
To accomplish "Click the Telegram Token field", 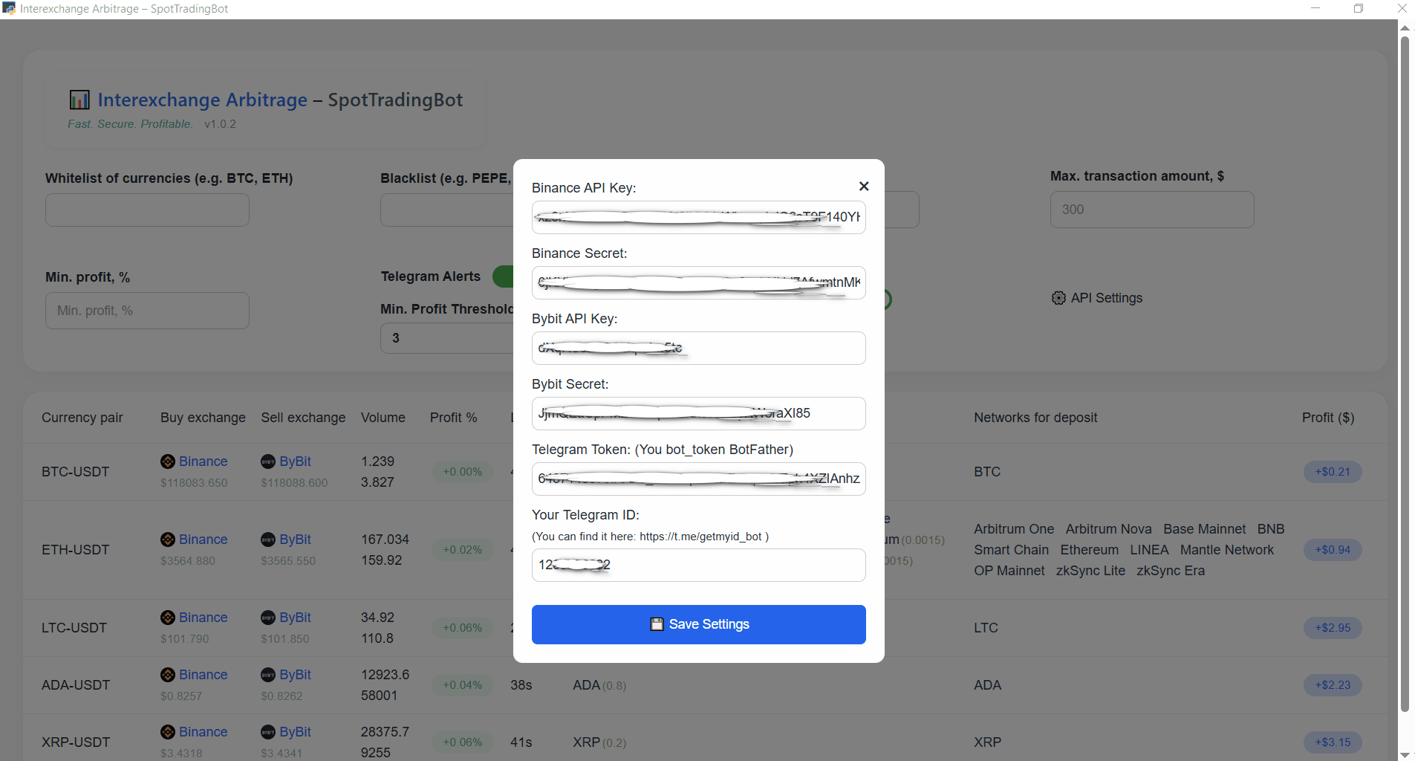I will pos(698,479).
